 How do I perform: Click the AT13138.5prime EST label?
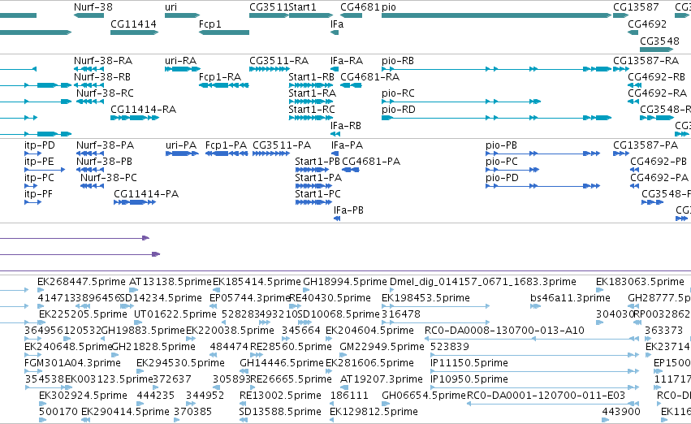171,282
